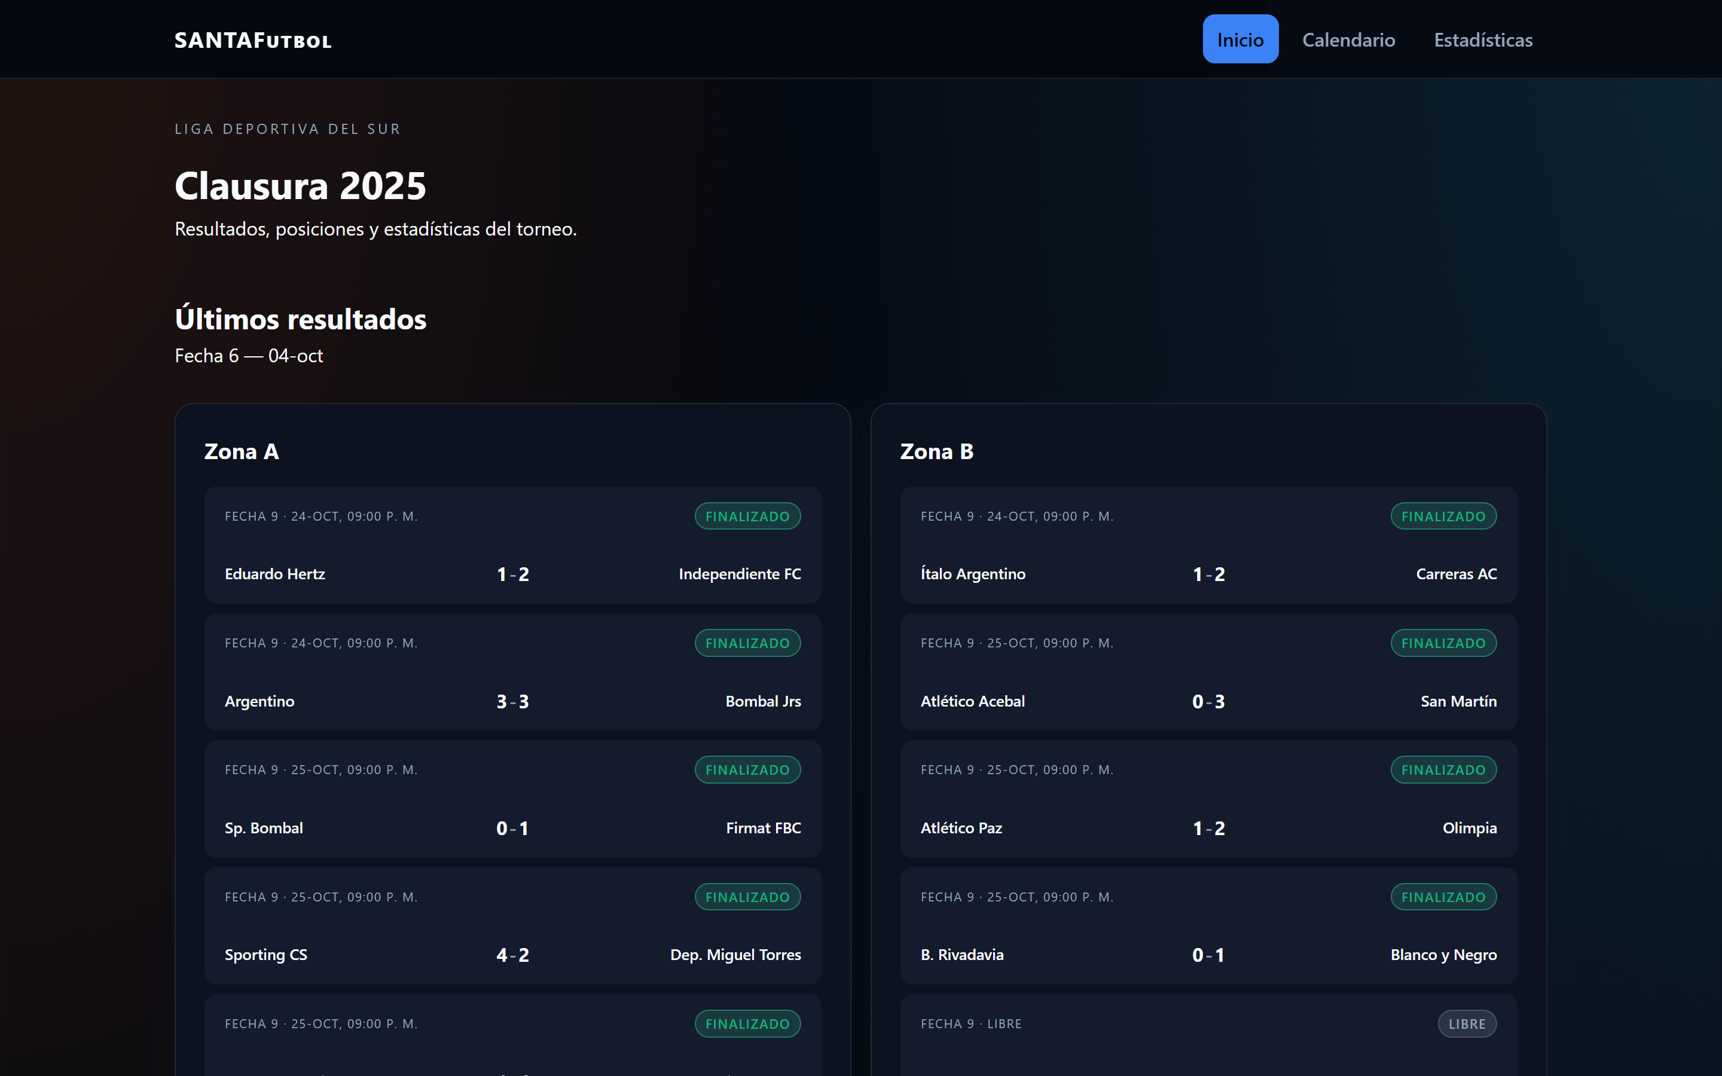Switch to the Estadísticas tab
Viewport: 1722px width, 1076px height.
pyautogui.click(x=1482, y=40)
